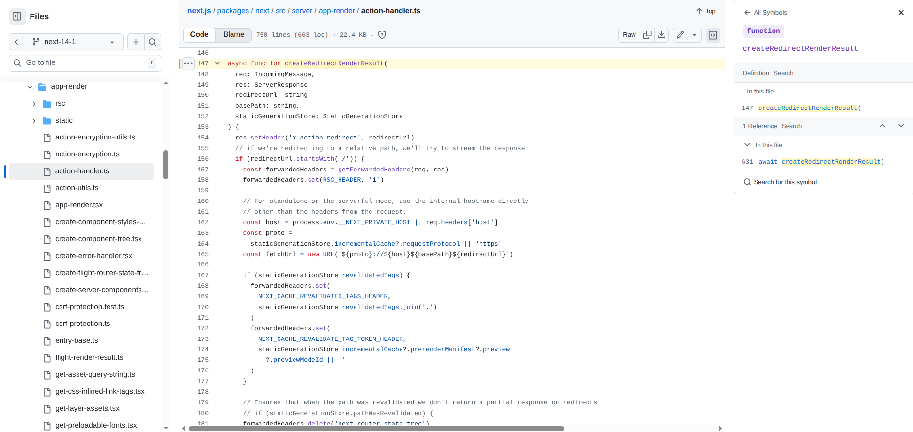Click the horizontal code scrollbar

click(x=376, y=429)
